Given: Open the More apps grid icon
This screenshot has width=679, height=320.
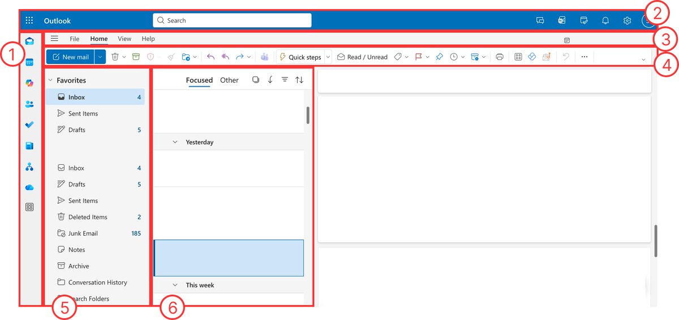Looking at the screenshot, I should coord(29,207).
